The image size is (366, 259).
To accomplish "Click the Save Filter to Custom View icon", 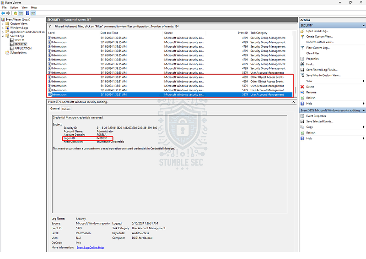I will click(x=302, y=75).
